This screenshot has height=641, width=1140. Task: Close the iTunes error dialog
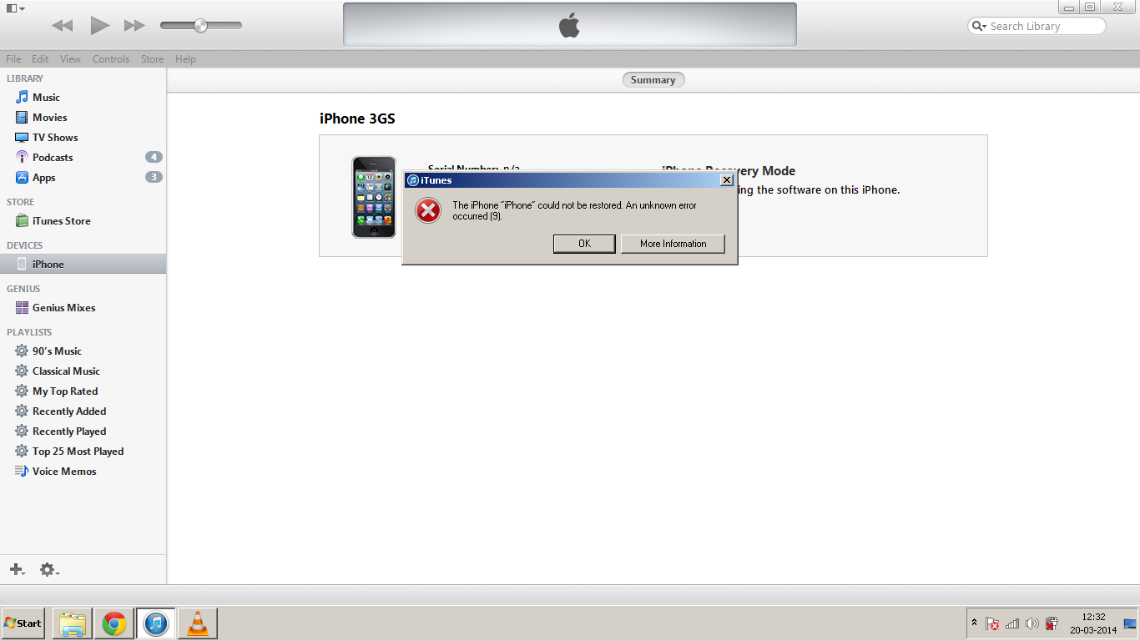(x=726, y=180)
